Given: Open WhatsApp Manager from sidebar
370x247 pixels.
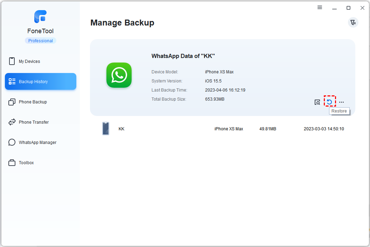Looking at the screenshot, I should tap(37, 143).
